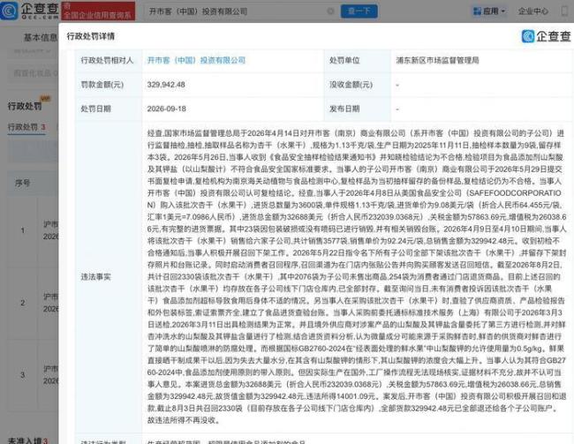Click the 序号 column header in background table
574x444 pixels.
pos(22,183)
